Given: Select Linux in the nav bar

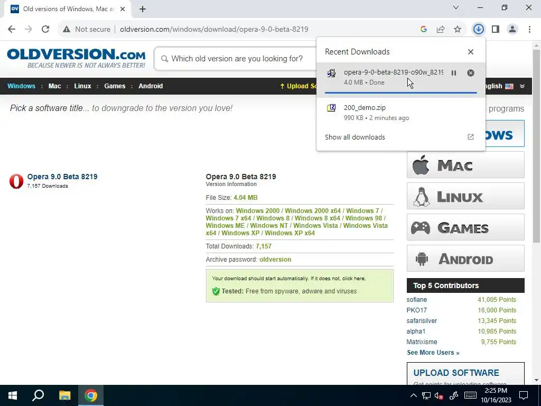Looking at the screenshot, I should (x=82, y=86).
